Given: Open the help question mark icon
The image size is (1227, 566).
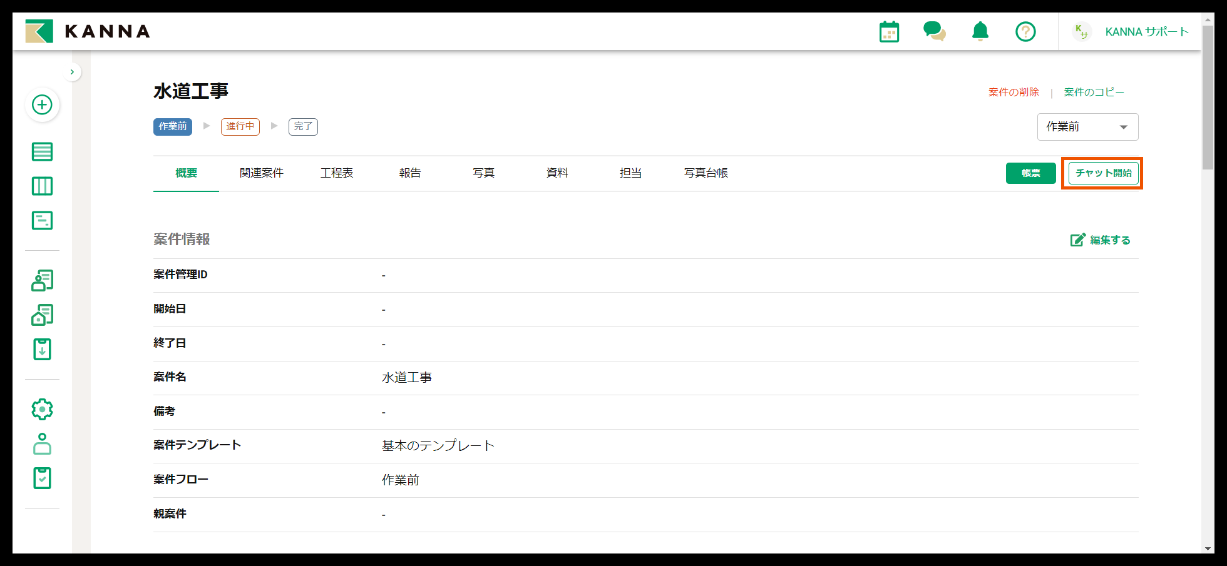Looking at the screenshot, I should tap(1025, 31).
